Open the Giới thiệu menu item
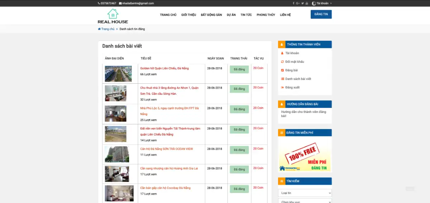Image resolution: width=430 pixels, height=203 pixels. pos(188,15)
